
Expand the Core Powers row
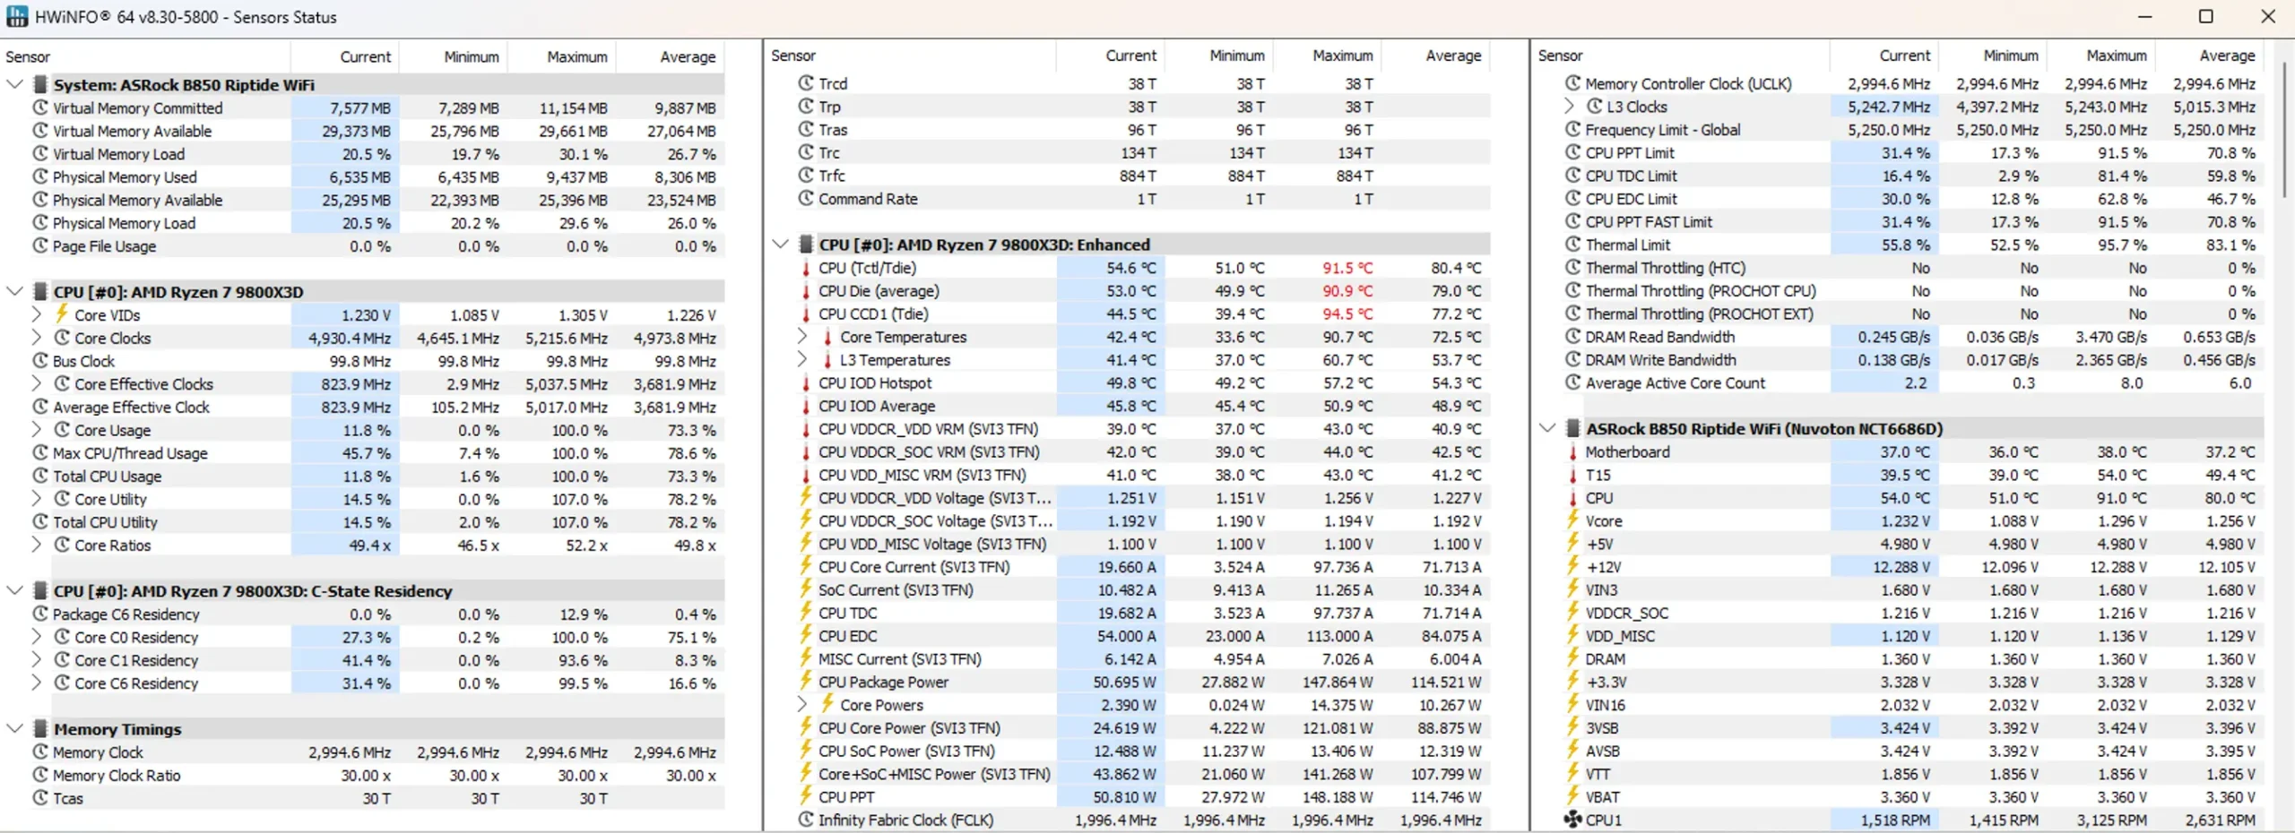[802, 705]
